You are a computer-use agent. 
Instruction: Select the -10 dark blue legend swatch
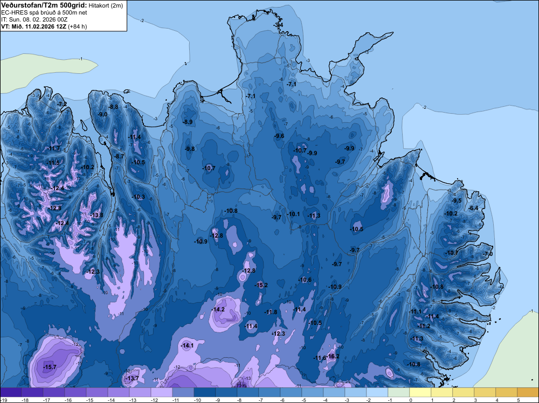tap(205, 392)
